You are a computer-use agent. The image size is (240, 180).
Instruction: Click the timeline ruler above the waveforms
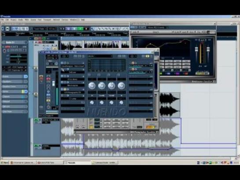95,39
